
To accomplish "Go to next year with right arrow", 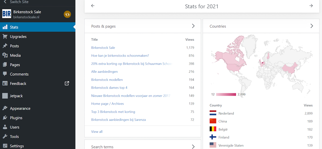I will [x=311, y=6].
